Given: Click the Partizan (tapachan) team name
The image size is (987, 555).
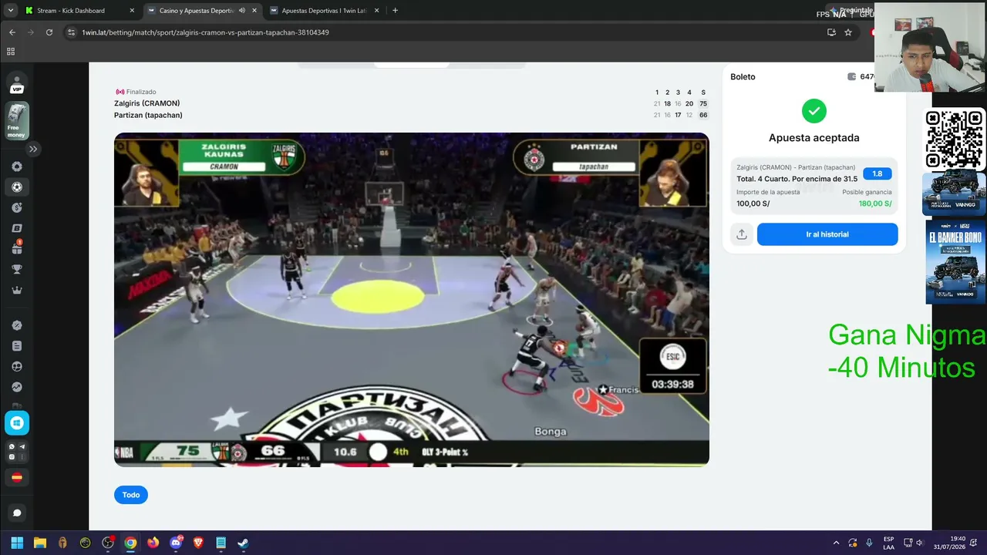Looking at the screenshot, I should coord(148,115).
